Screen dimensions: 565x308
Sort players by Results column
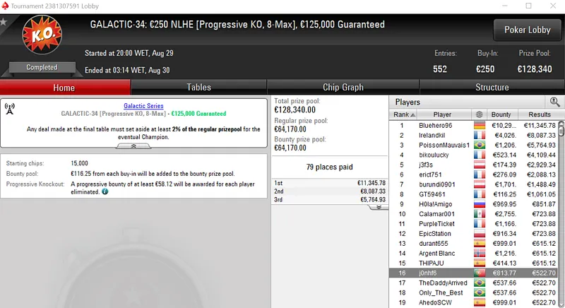(x=539, y=114)
